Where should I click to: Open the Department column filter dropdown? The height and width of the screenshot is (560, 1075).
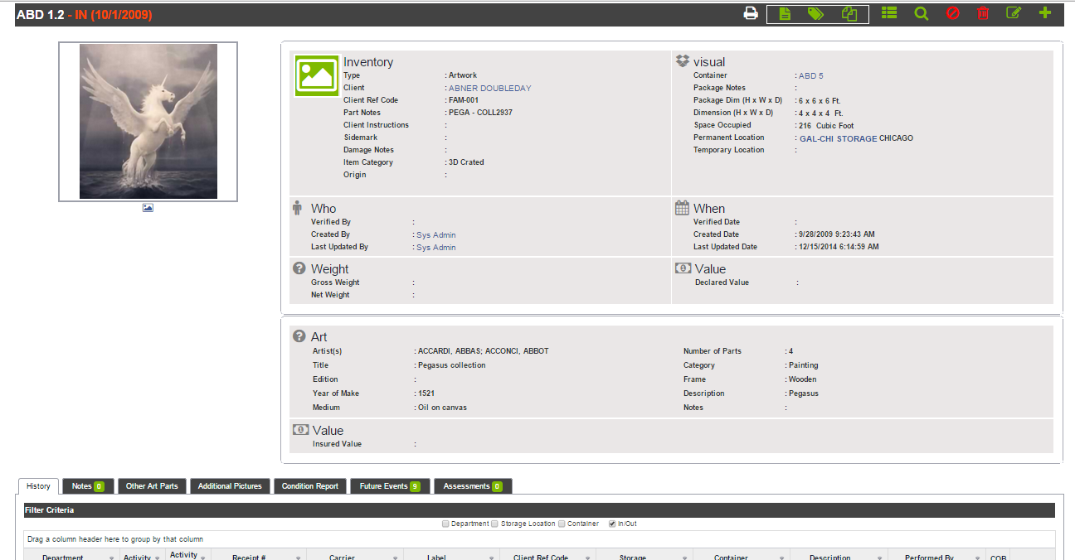(112, 558)
